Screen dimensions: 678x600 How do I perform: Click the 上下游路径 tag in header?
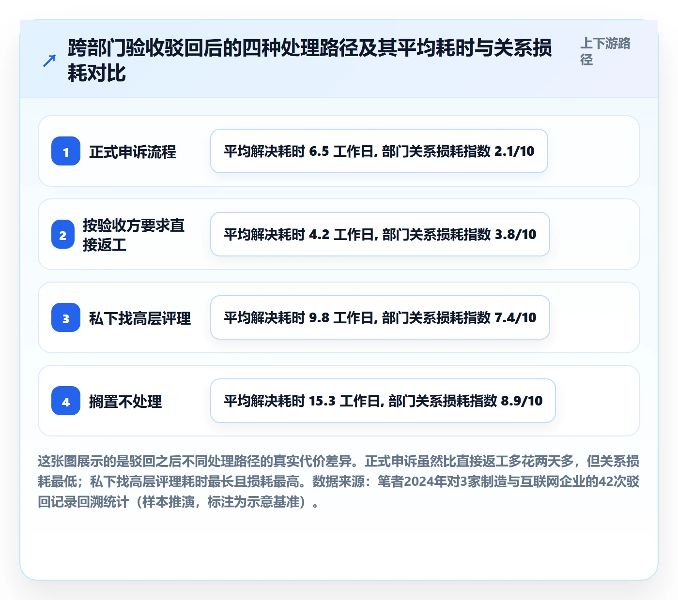click(x=605, y=51)
